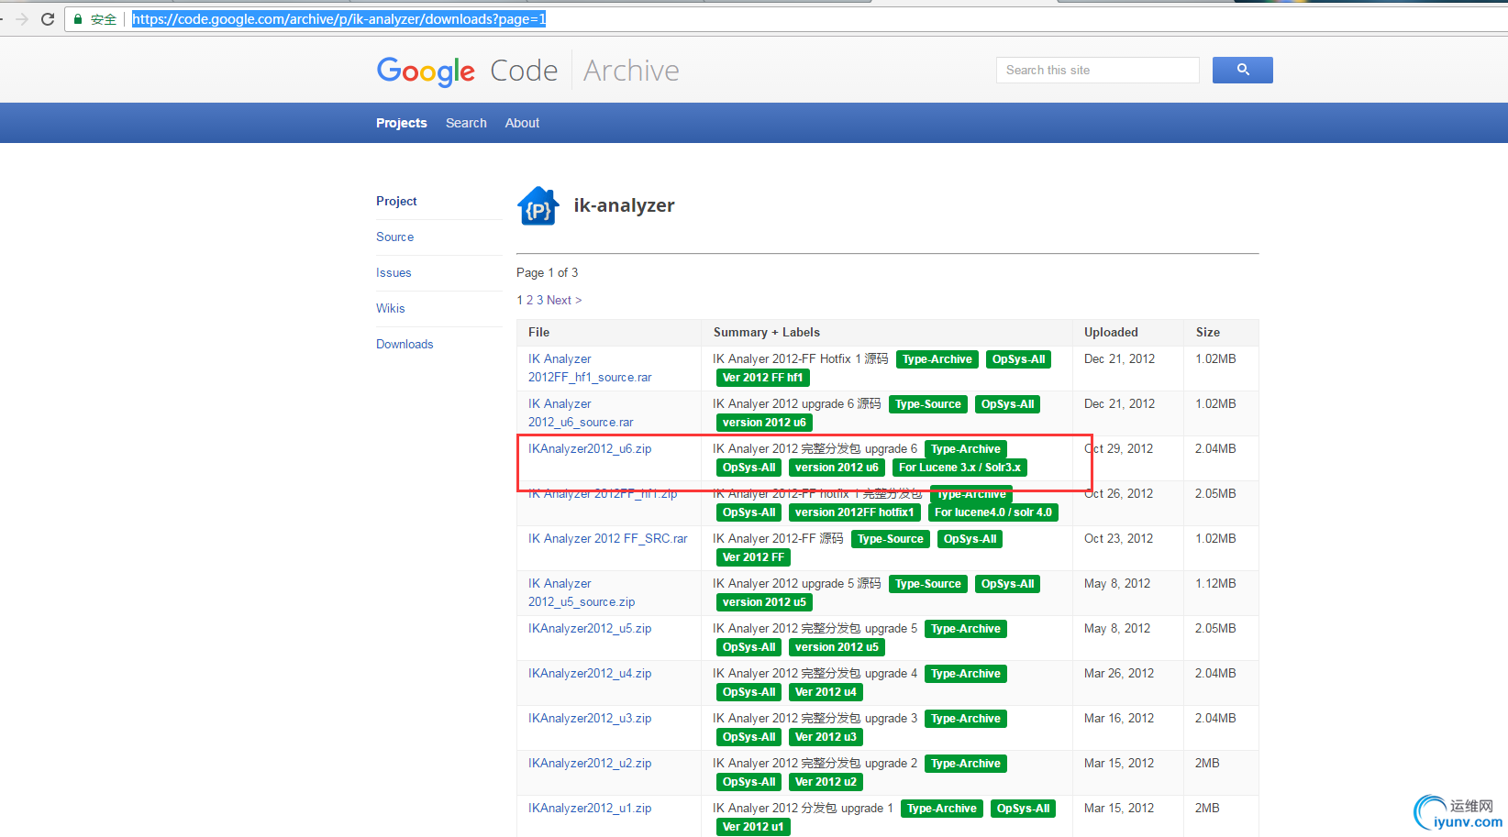Download IKAnalyzer2012_u6.zip
Image resolution: width=1508 pixels, height=837 pixels.
(590, 448)
